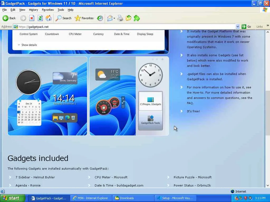Click the Stop loading icon
This screenshot has height=202, width=270.
click(32, 18)
